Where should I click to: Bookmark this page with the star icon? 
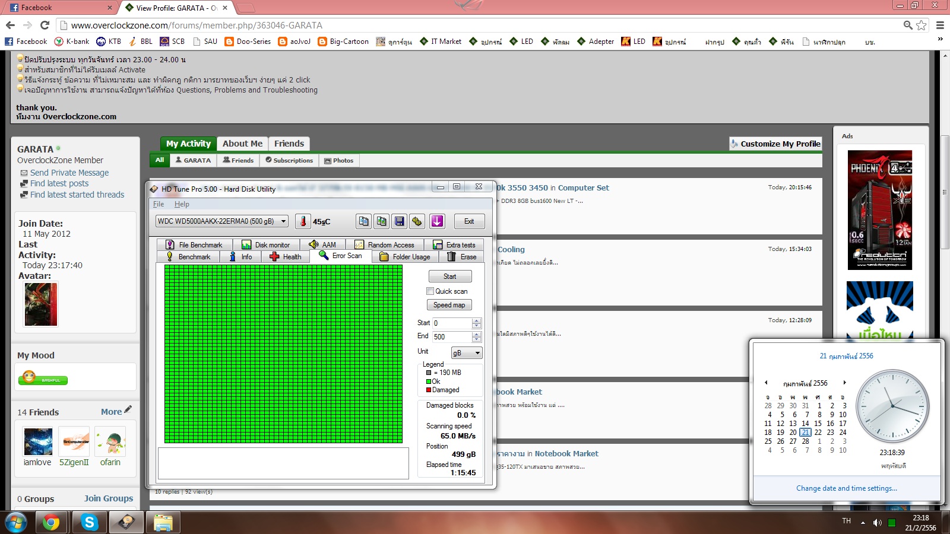tap(921, 25)
